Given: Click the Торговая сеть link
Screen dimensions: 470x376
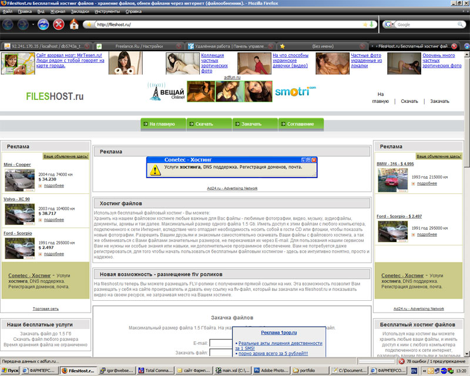Looking at the screenshot, I should click(46, 309).
